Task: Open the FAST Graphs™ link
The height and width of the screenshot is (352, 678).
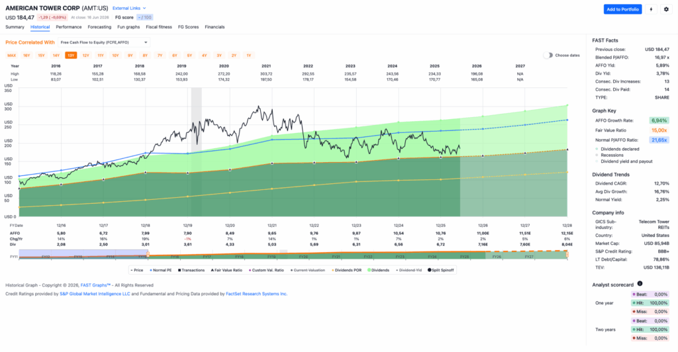Action: (95, 285)
